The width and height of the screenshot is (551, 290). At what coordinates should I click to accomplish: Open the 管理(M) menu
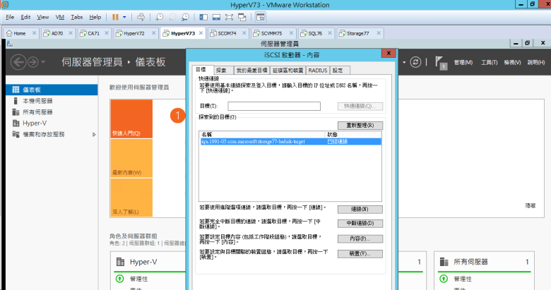click(x=463, y=63)
